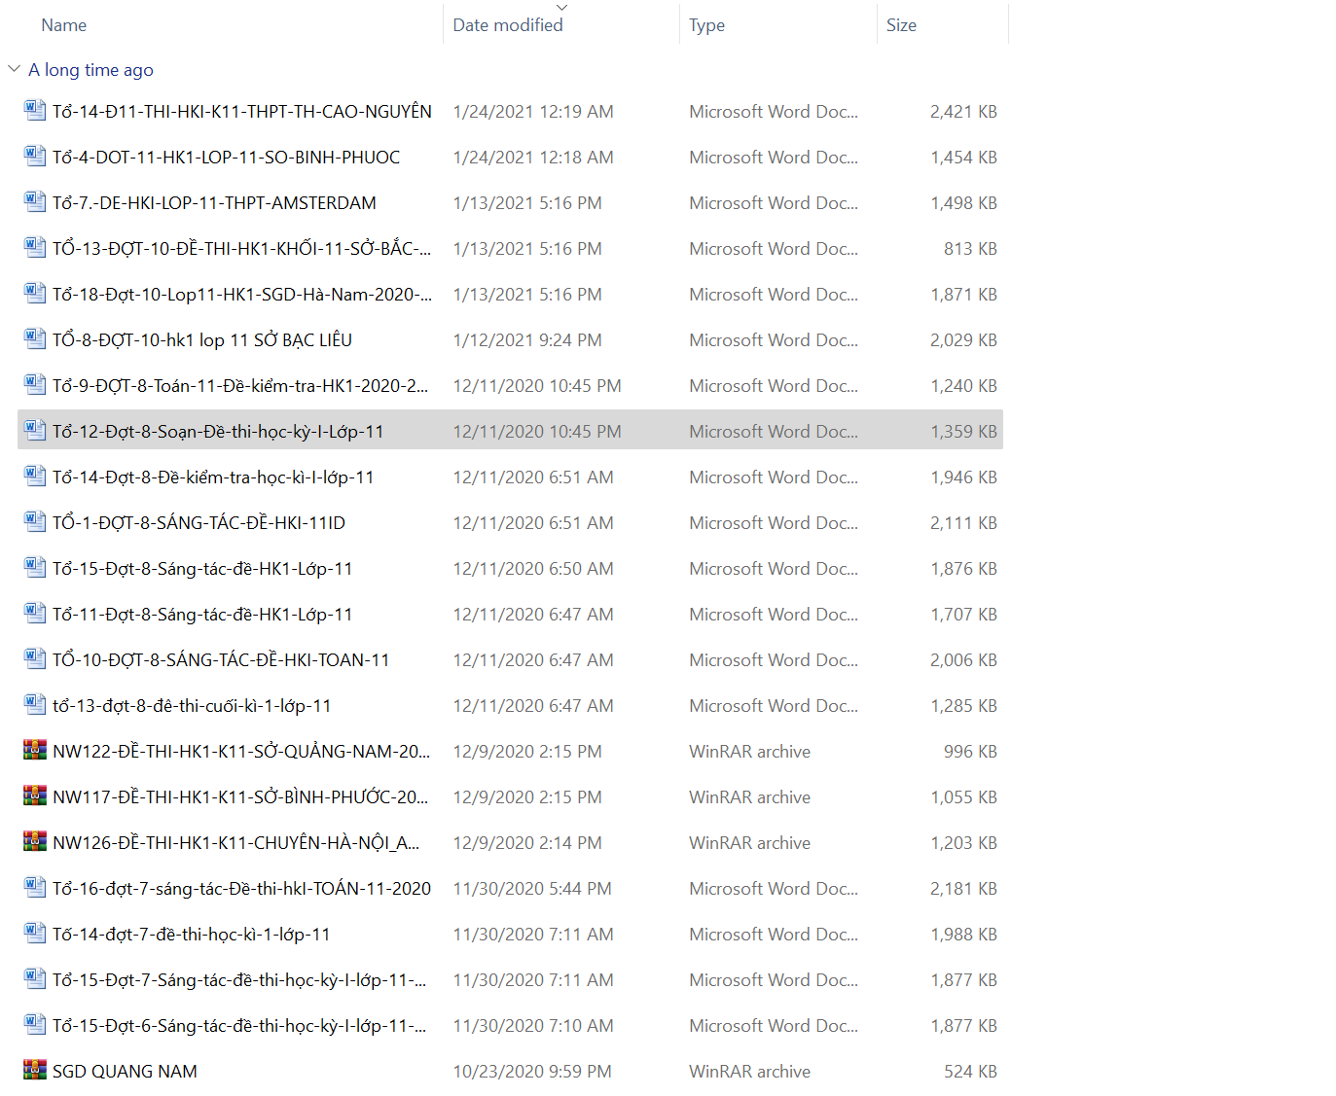
Task: Select Tổ-16-đợt-7-sáng-tác-Đề-thi-hkI-TOÁN-11-2020 file
Action: click(x=241, y=889)
